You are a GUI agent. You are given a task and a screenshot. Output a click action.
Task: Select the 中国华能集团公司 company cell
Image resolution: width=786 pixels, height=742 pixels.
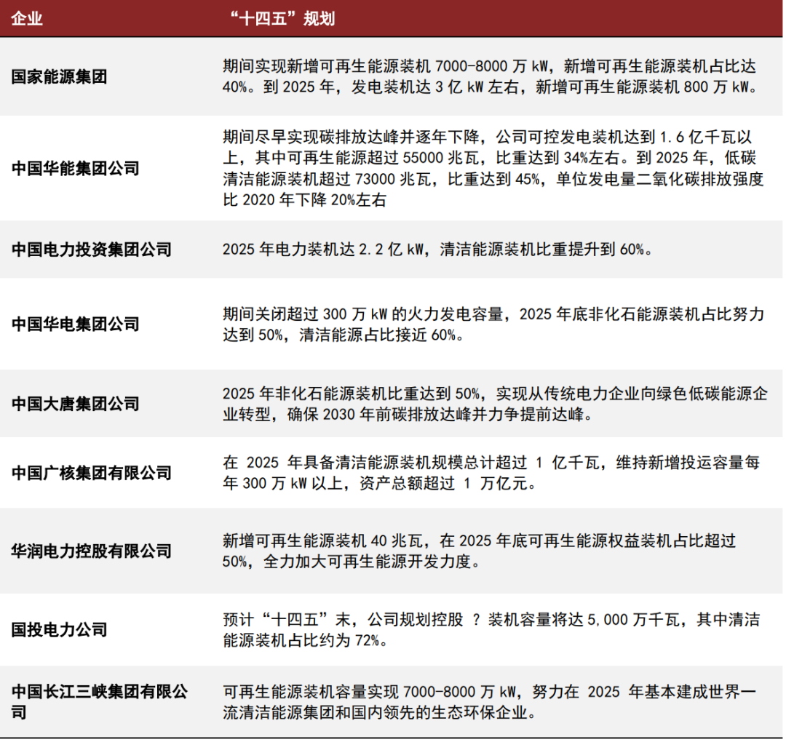75,168
